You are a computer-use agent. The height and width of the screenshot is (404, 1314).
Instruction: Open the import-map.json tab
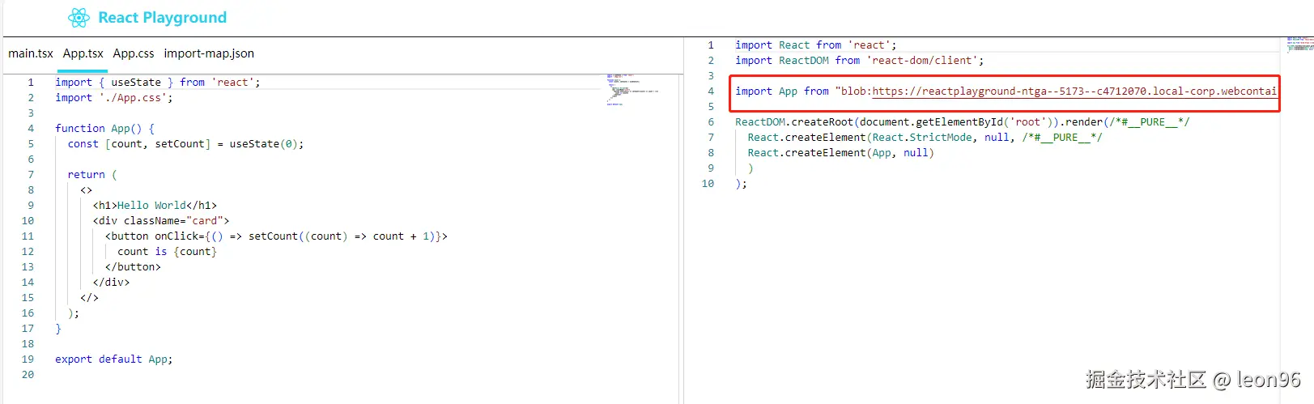[209, 53]
